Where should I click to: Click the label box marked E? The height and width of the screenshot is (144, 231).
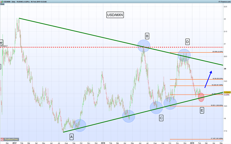[x=202, y=110]
